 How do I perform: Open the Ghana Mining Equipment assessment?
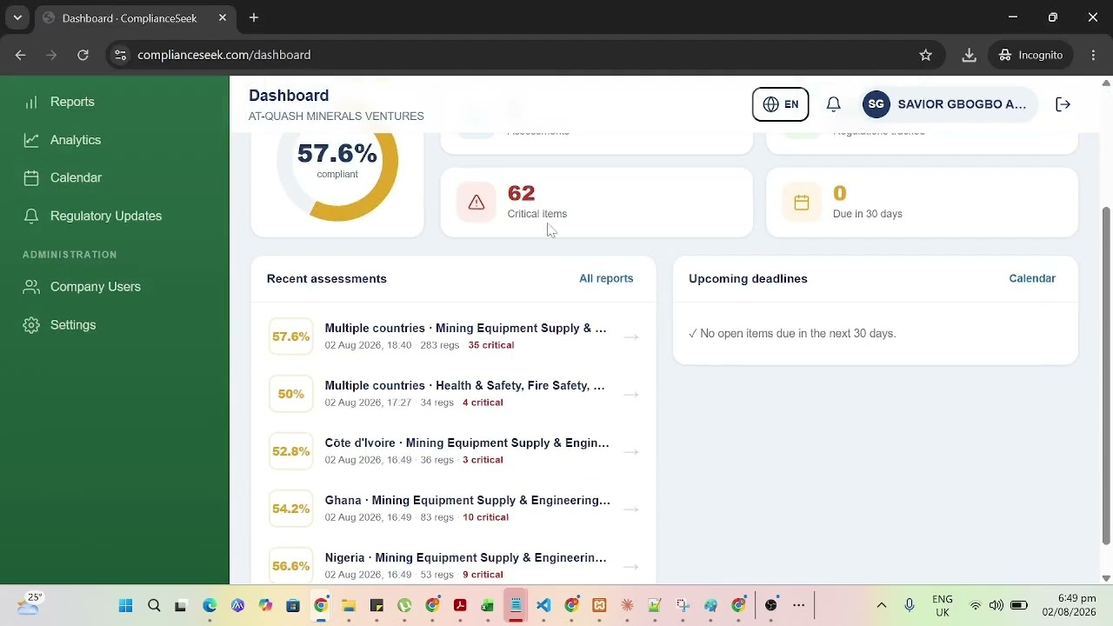tap(453, 509)
